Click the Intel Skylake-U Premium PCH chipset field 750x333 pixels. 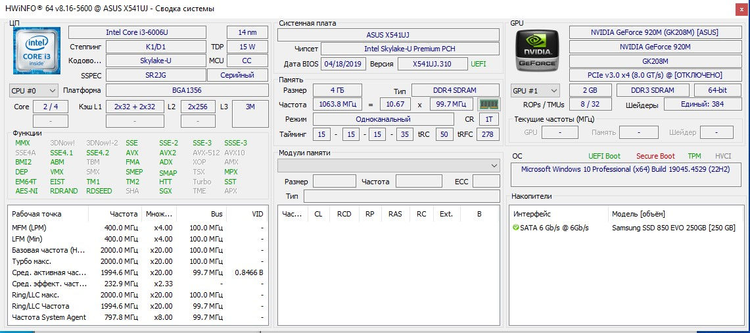(410, 49)
